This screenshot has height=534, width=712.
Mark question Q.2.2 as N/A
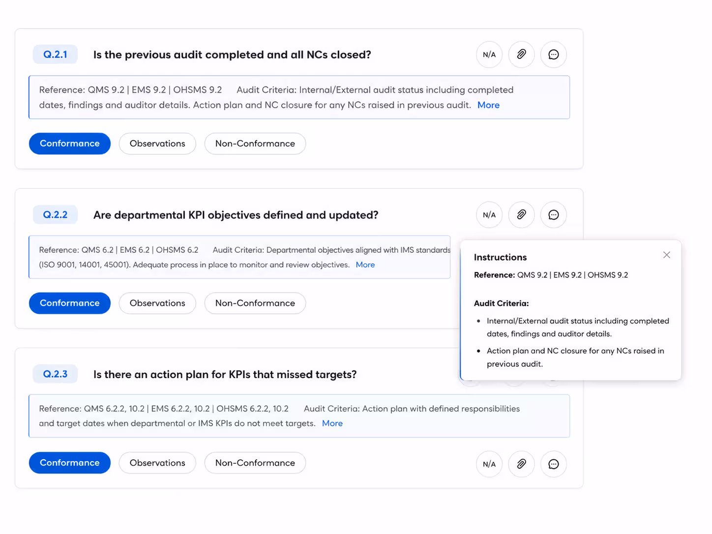[x=489, y=215]
